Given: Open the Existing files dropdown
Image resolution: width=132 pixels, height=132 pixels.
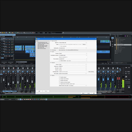Looking at the screenshot, I should (73, 48).
